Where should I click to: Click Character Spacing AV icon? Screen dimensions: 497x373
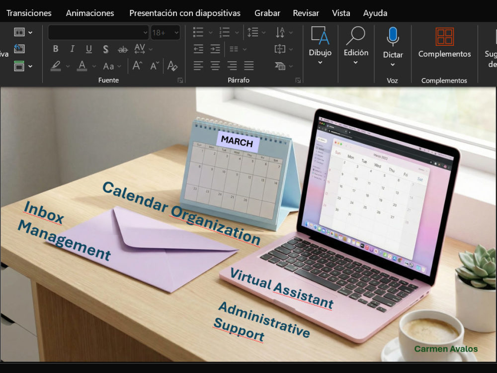[140, 49]
